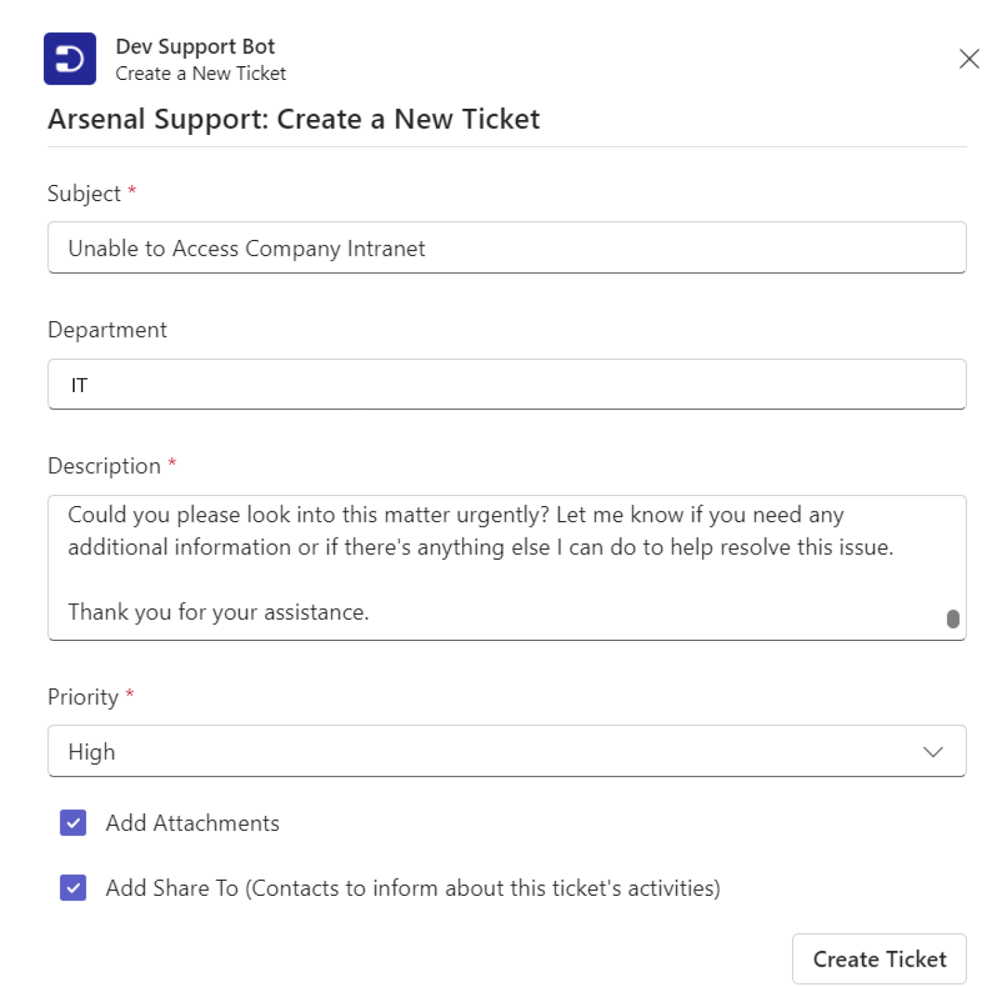This screenshot has height=987, width=1007.
Task: Click the Add Share To contacts label
Action: (413, 888)
